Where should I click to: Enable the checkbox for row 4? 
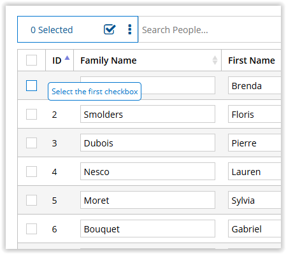pyautogui.click(x=31, y=171)
